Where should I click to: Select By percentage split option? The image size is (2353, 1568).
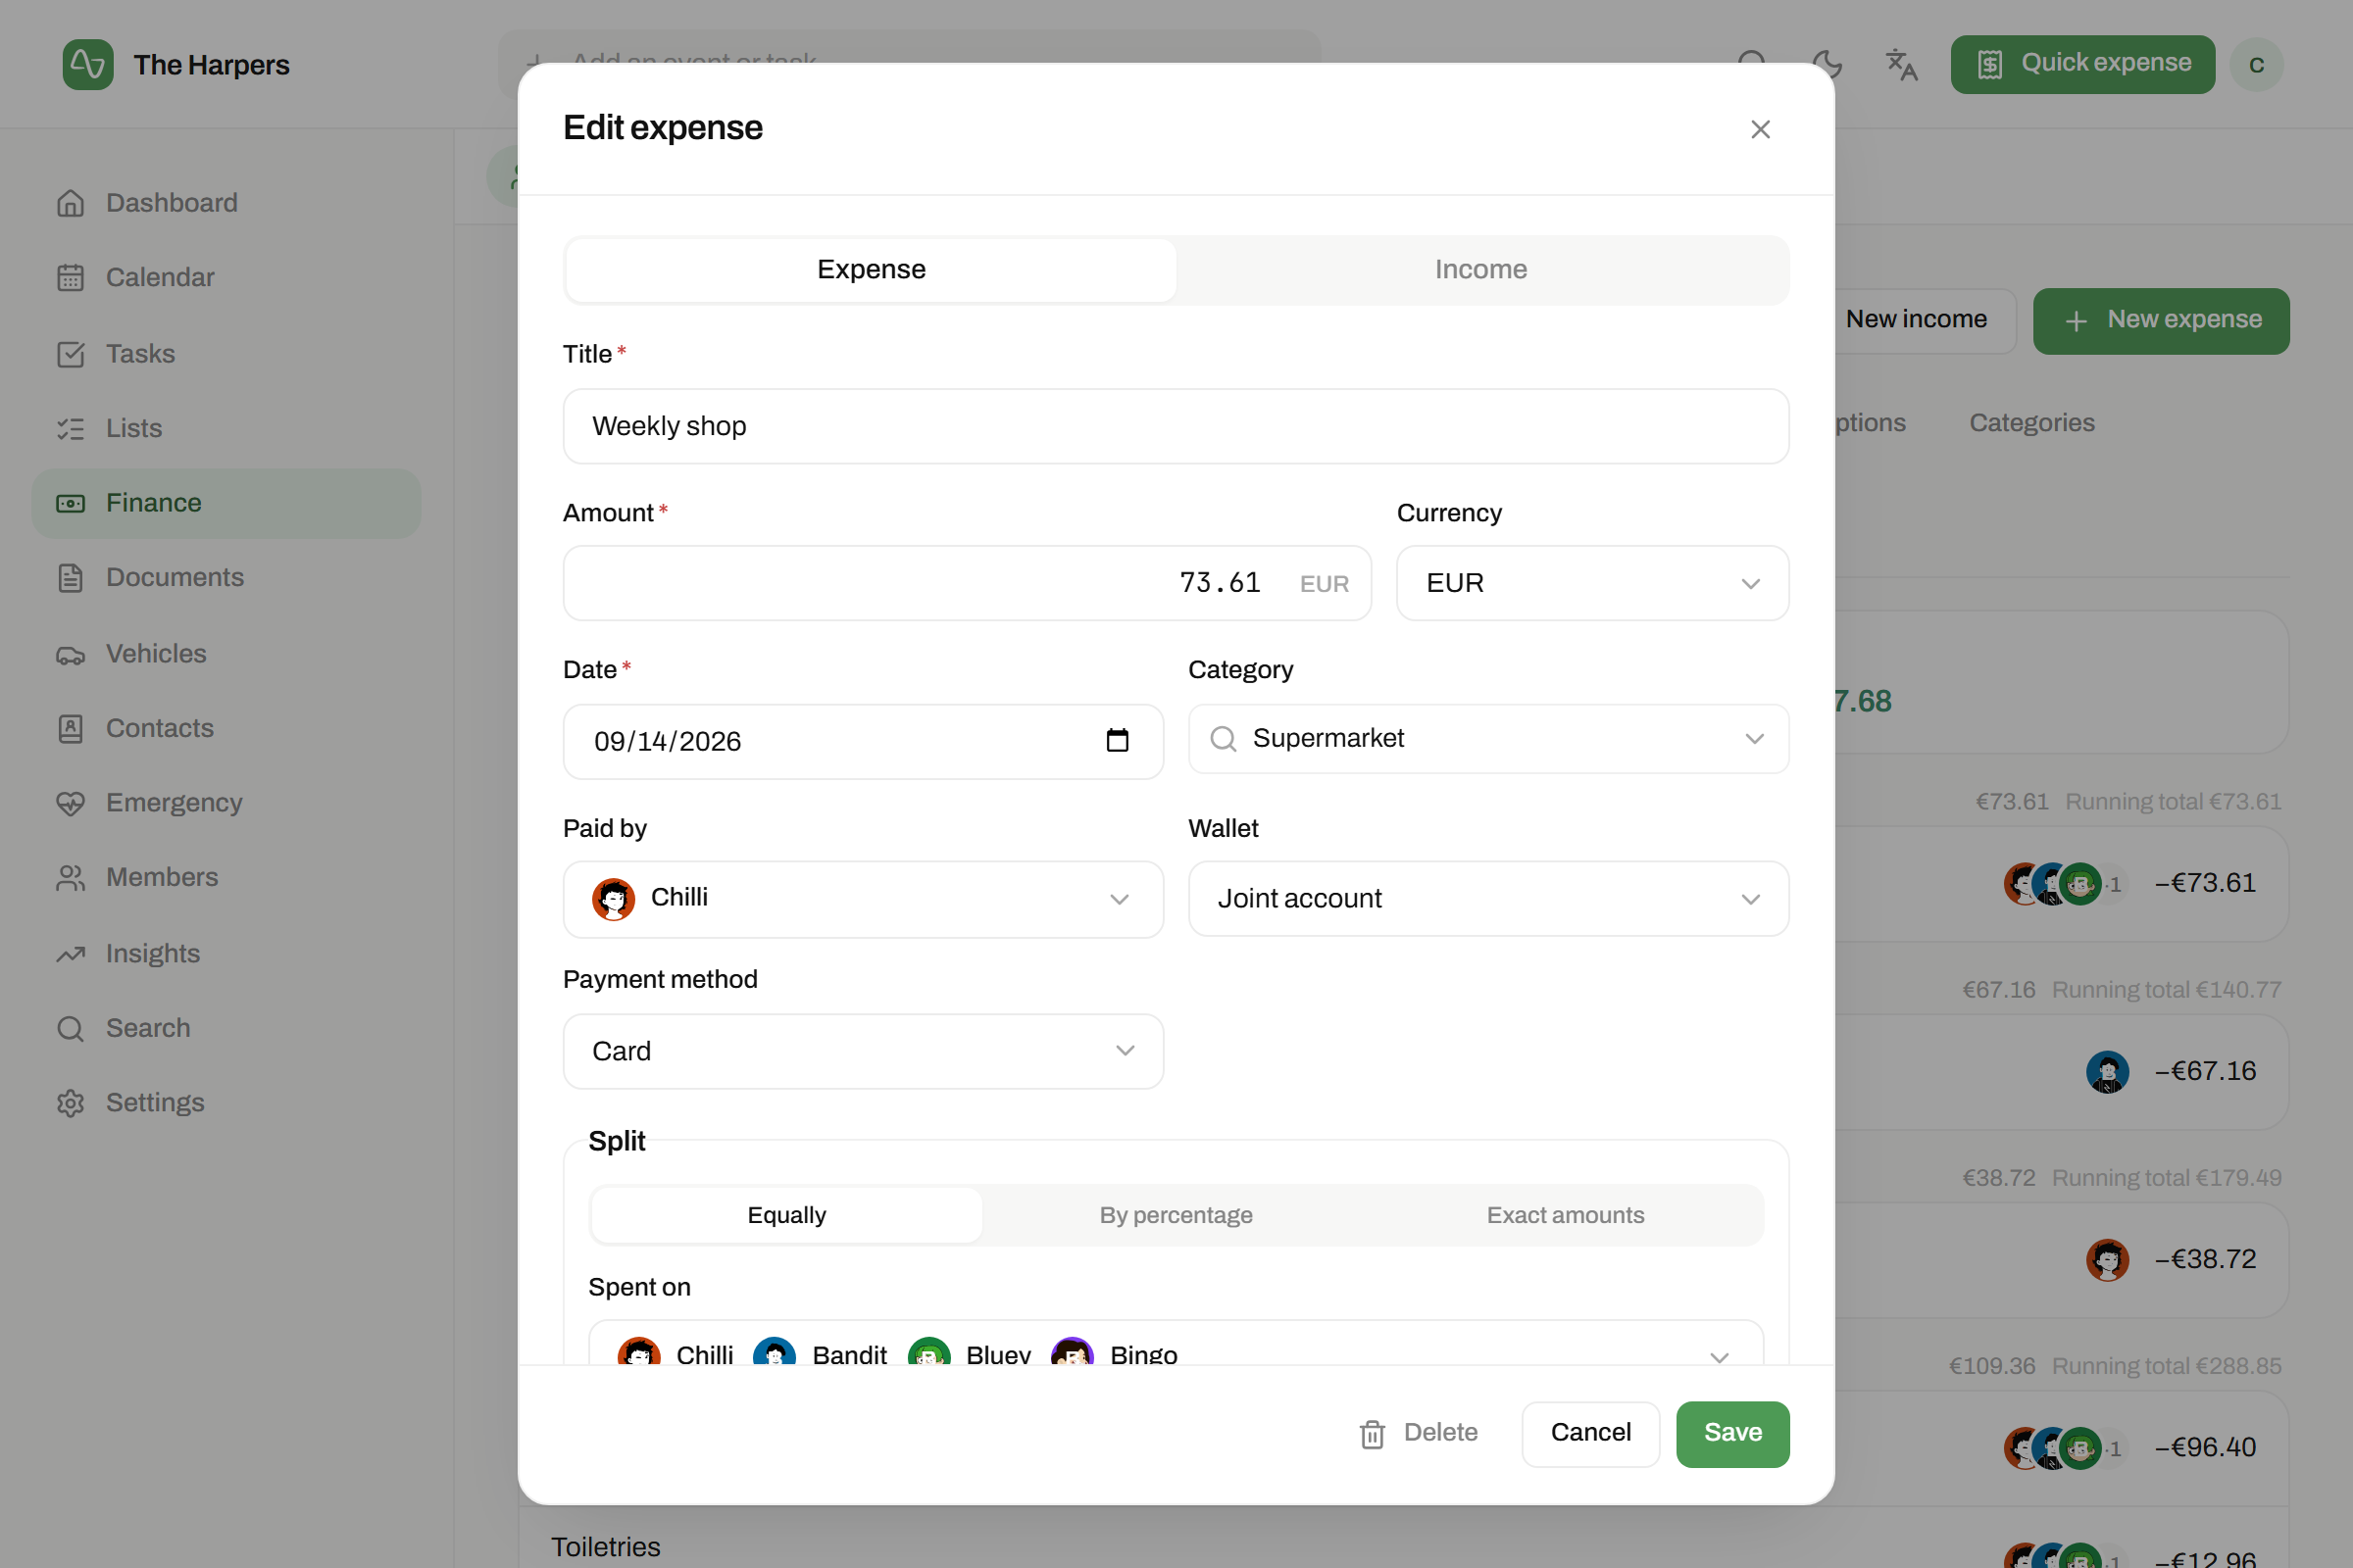tap(1176, 1215)
